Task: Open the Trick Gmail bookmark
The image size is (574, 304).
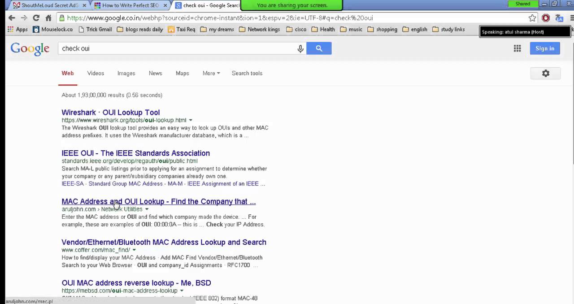Action: pos(95,29)
